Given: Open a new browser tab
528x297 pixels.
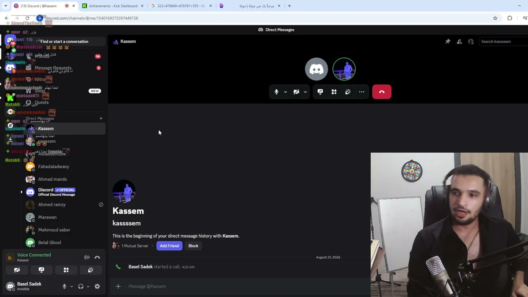Looking at the screenshot, I should tap(289, 6).
